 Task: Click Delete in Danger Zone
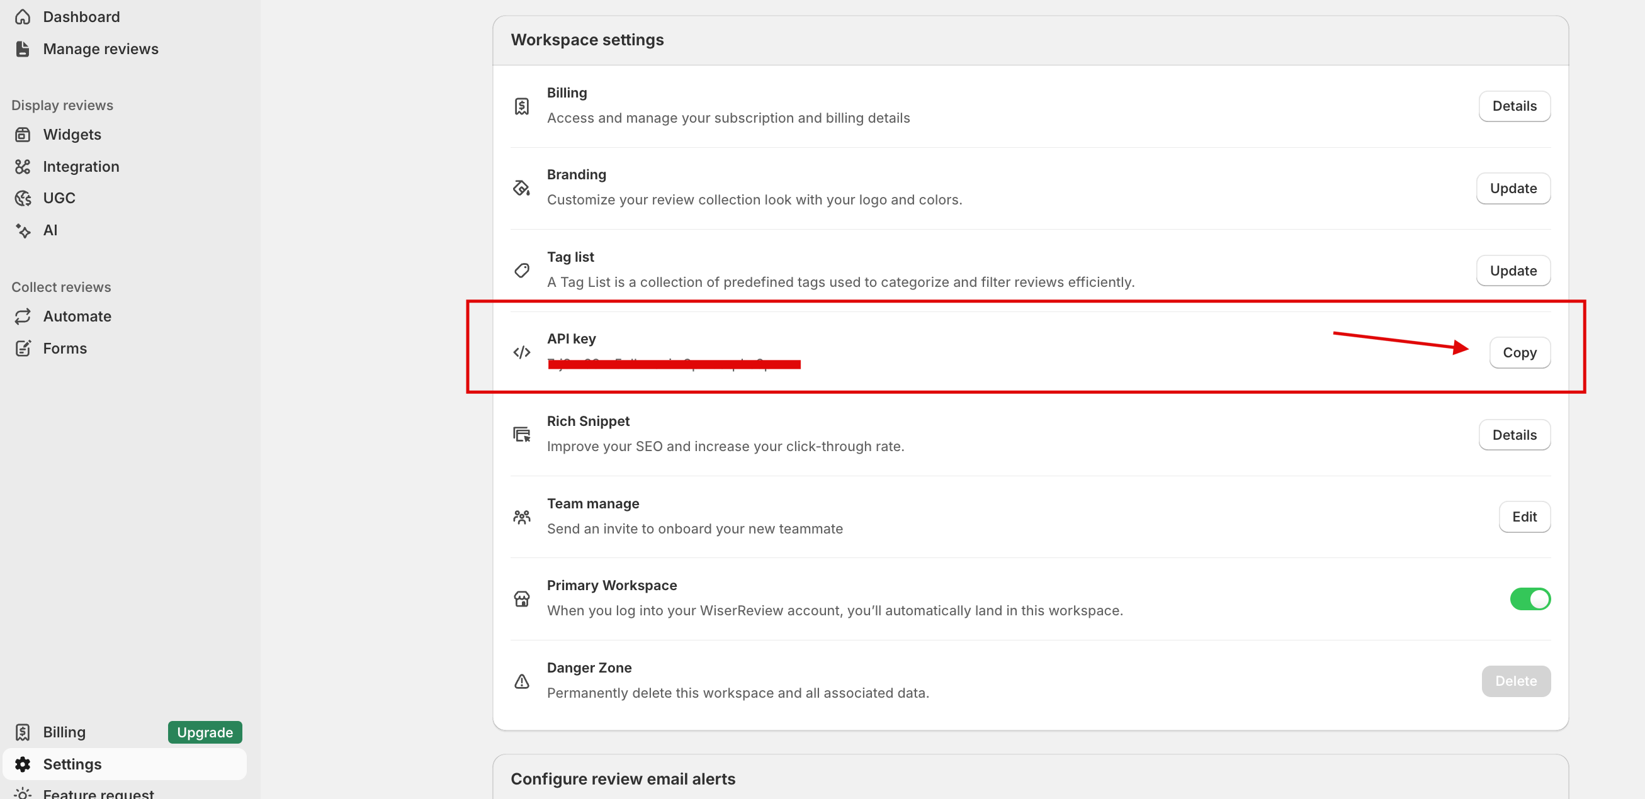pyautogui.click(x=1515, y=681)
